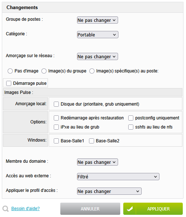
Task: Click the Besoin d'aide? link
Action: (25, 209)
